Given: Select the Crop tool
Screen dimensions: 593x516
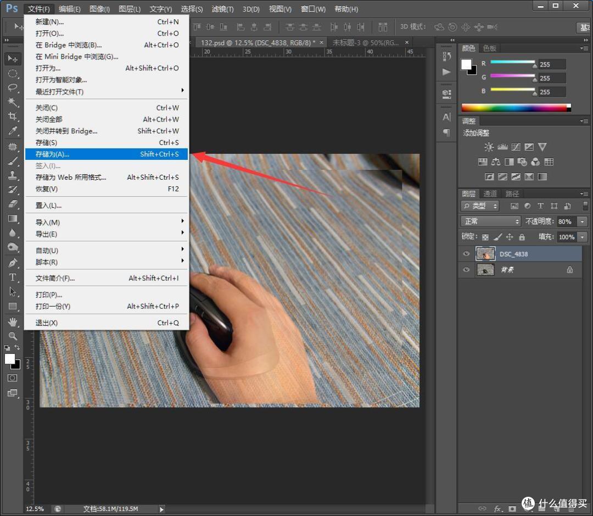Looking at the screenshot, I should [13, 116].
